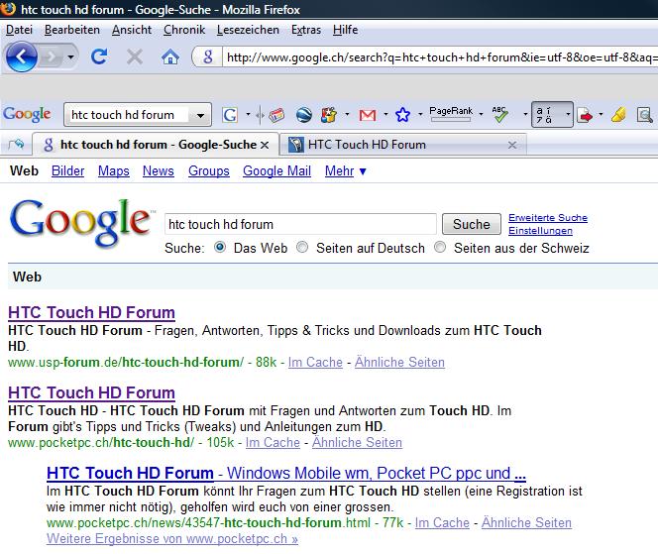Expand the Mehr dropdown link
Viewport: 658px width, 554px height.
(x=346, y=171)
